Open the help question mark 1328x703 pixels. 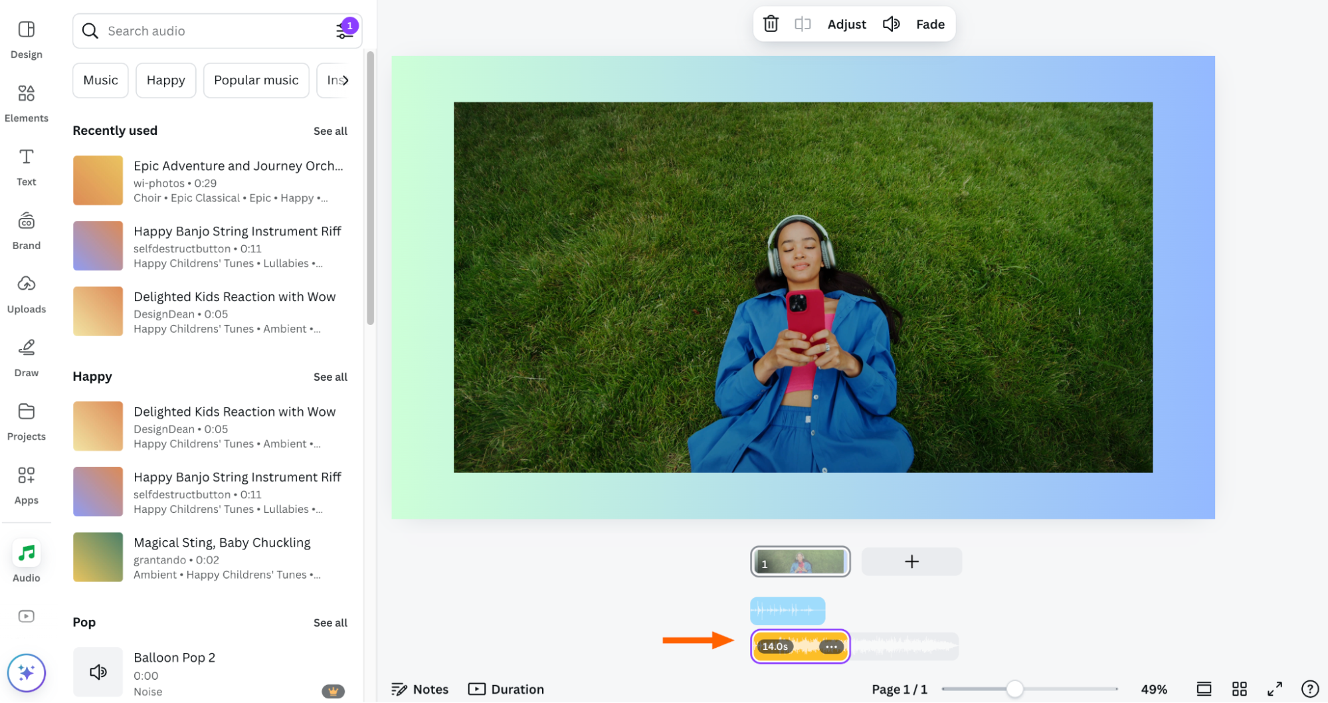pyautogui.click(x=1309, y=689)
